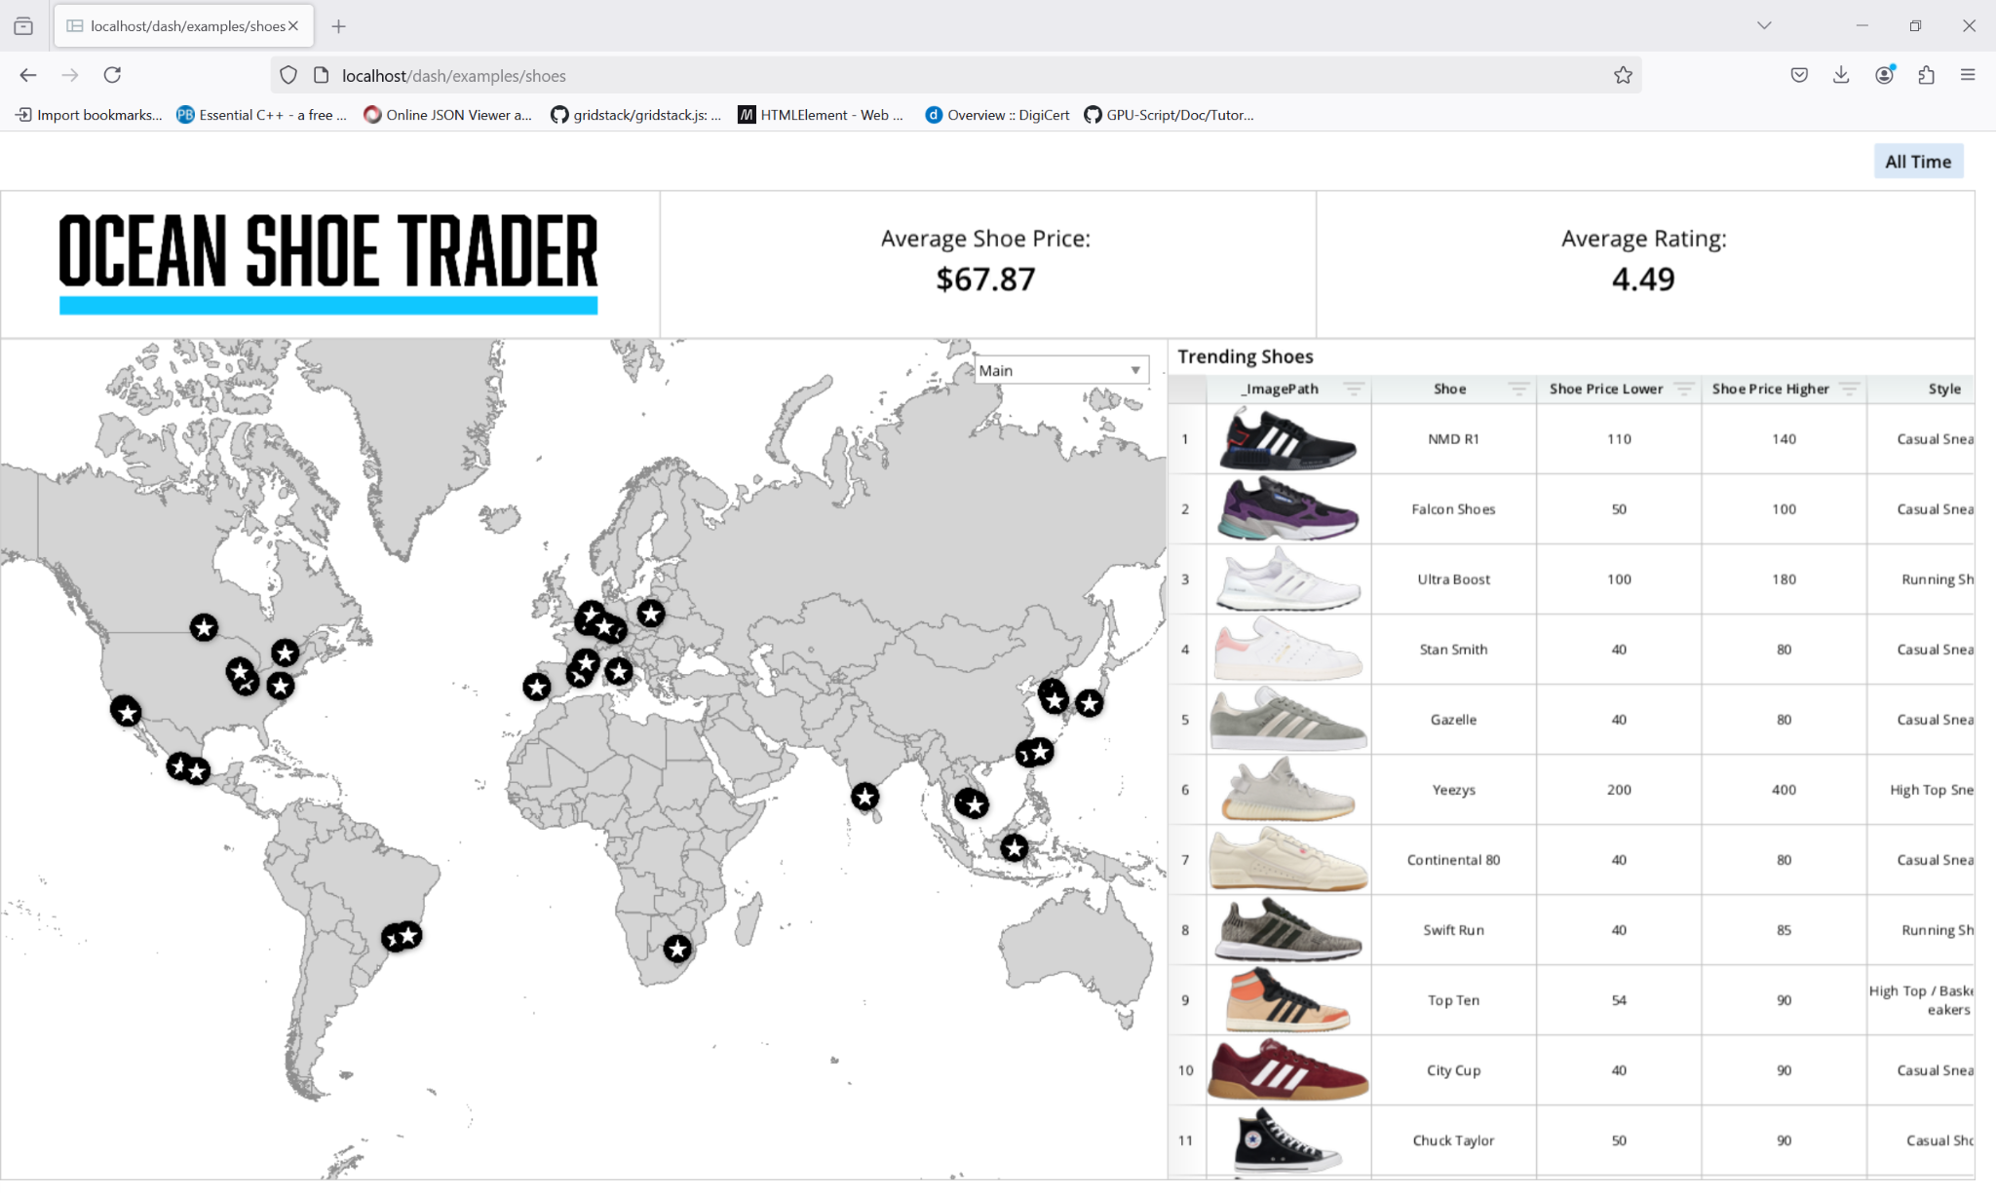Select the "Yeezys" shoe name cell
This screenshot has height=1194, width=1996.
(x=1454, y=790)
